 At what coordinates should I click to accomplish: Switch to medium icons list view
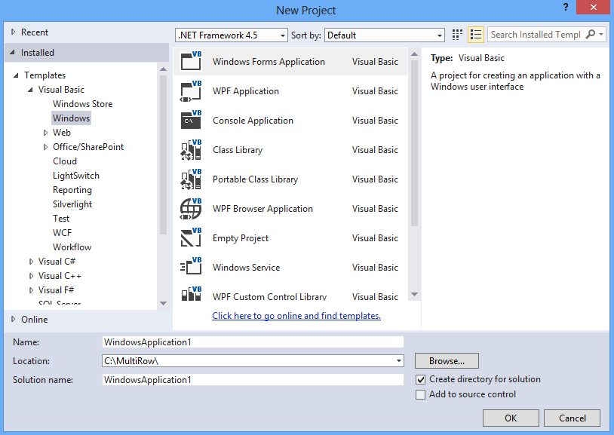click(476, 35)
